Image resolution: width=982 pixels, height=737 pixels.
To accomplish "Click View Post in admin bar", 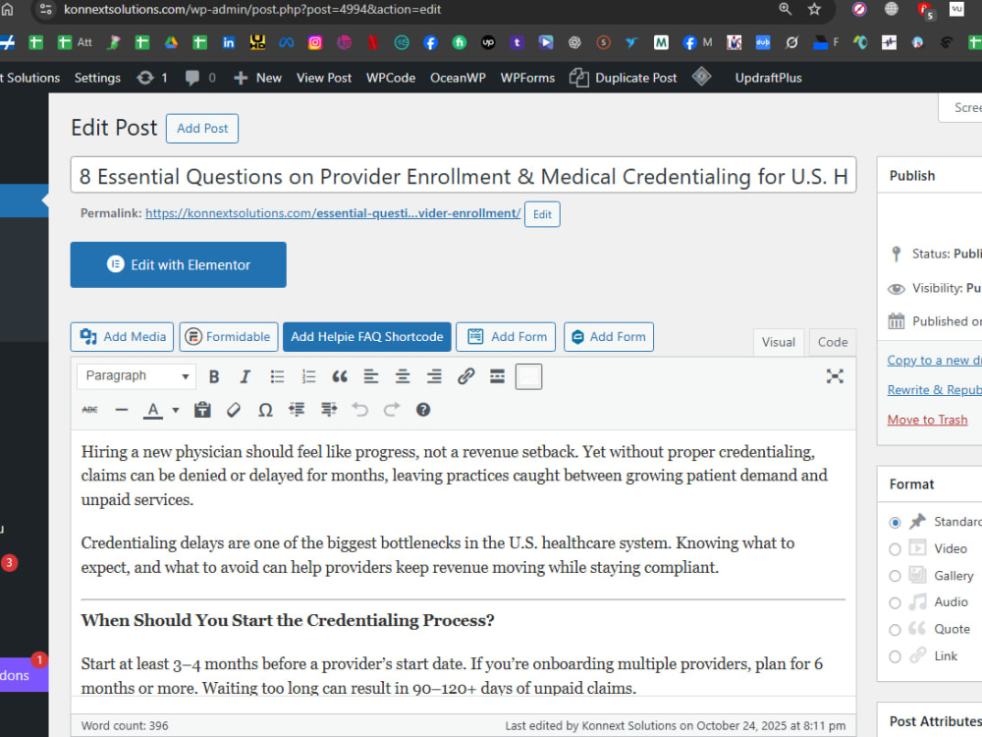I will tap(324, 78).
